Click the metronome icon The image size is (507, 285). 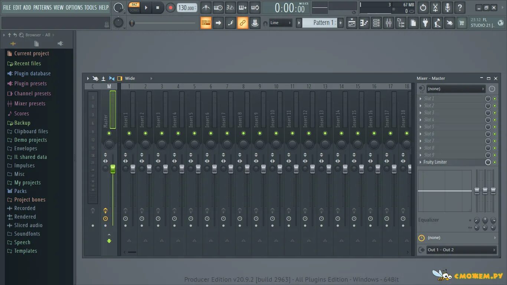coord(206,7)
